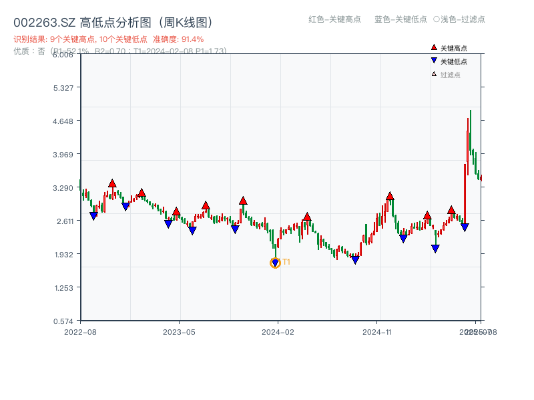Click the lowest blue low marker in 2025
Image resolution: width=534 pixels, height=400 pixels.
(x=435, y=249)
